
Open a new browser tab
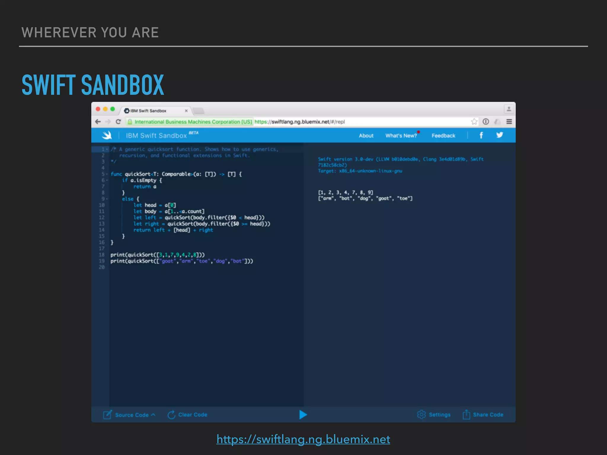point(199,111)
